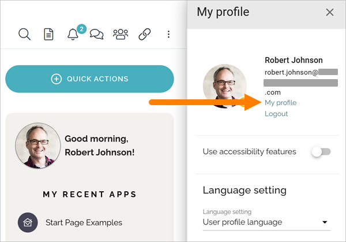Close the My profile panel
346x242 pixels.
(330, 12)
